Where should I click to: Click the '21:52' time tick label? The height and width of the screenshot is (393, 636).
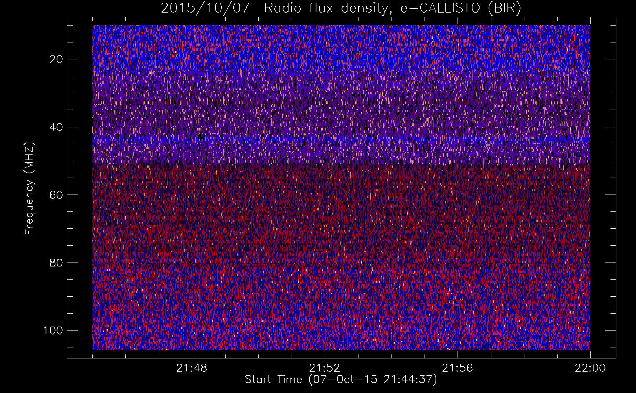pos(325,368)
